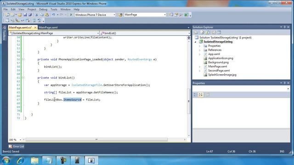Viewport: 294px width, 165px height.
Task: Open the Windows Start menu orb
Action: pyautogui.click(x=6, y=160)
